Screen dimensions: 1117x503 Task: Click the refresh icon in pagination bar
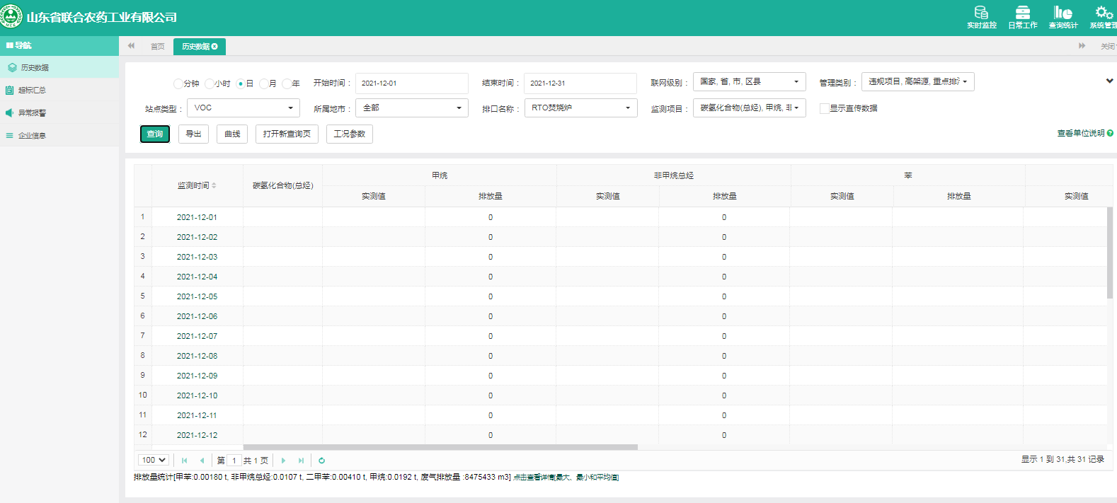[321, 461]
